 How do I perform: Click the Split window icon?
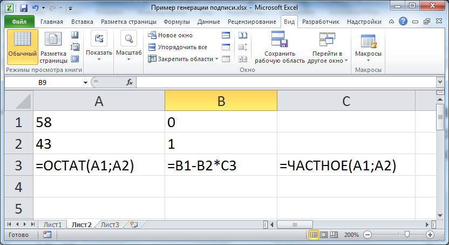tap(226, 35)
